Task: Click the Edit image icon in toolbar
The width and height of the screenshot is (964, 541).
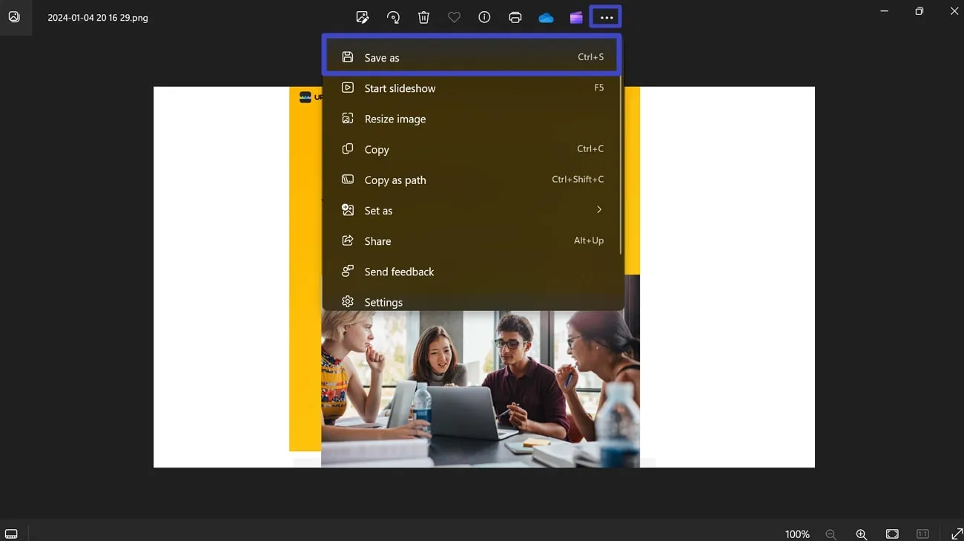Action: (x=362, y=17)
